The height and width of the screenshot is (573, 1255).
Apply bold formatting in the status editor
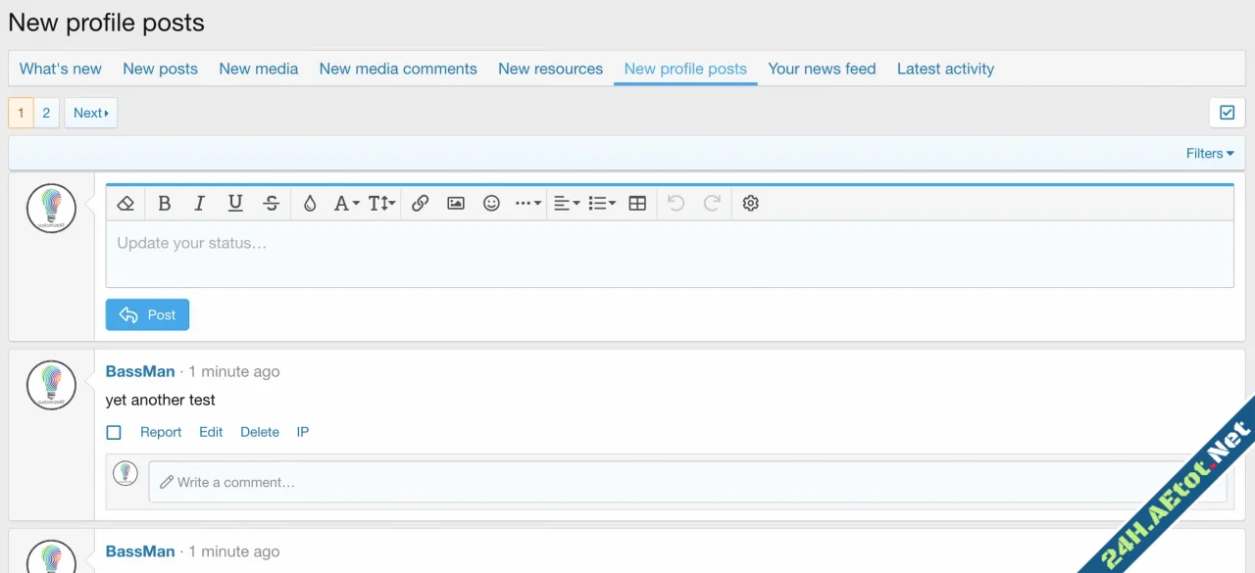(x=164, y=203)
